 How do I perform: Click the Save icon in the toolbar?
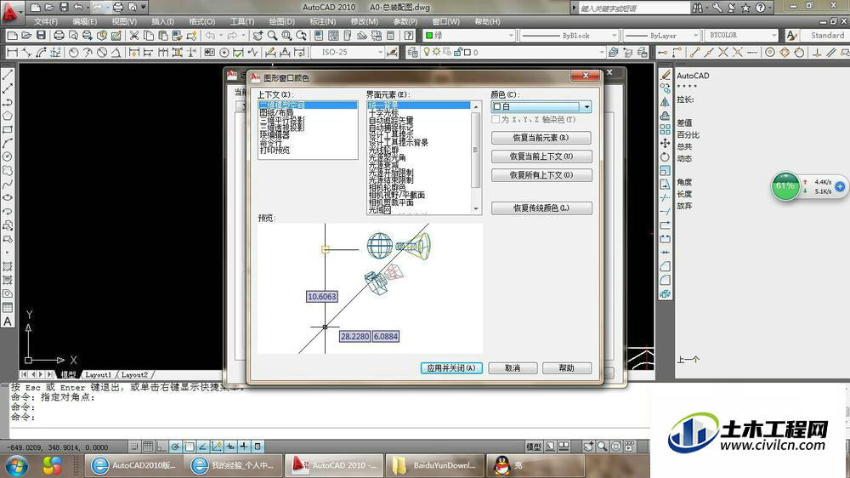click(41, 35)
